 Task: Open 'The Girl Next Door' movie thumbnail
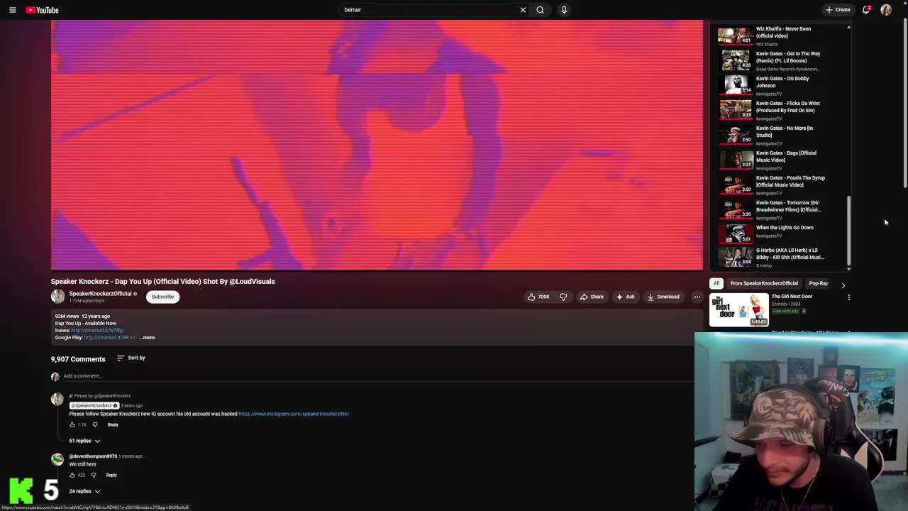point(739,309)
